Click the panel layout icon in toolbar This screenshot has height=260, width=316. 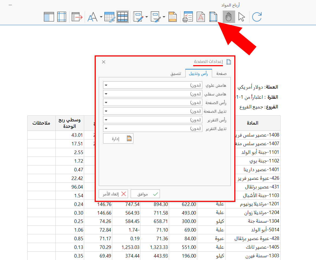[x=49, y=17]
